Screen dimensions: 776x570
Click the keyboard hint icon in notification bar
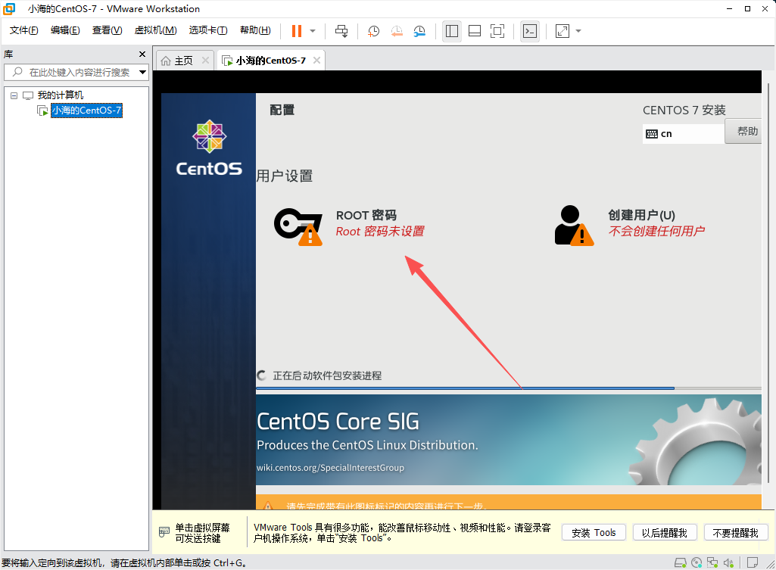164,532
